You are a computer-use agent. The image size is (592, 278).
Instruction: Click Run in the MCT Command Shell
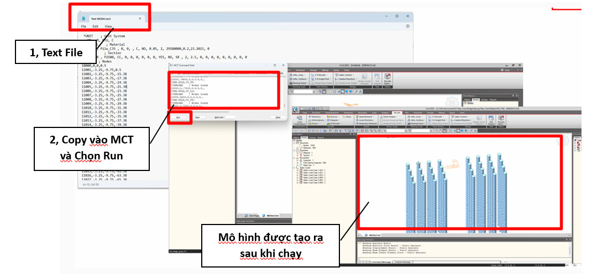pyautogui.click(x=179, y=117)
